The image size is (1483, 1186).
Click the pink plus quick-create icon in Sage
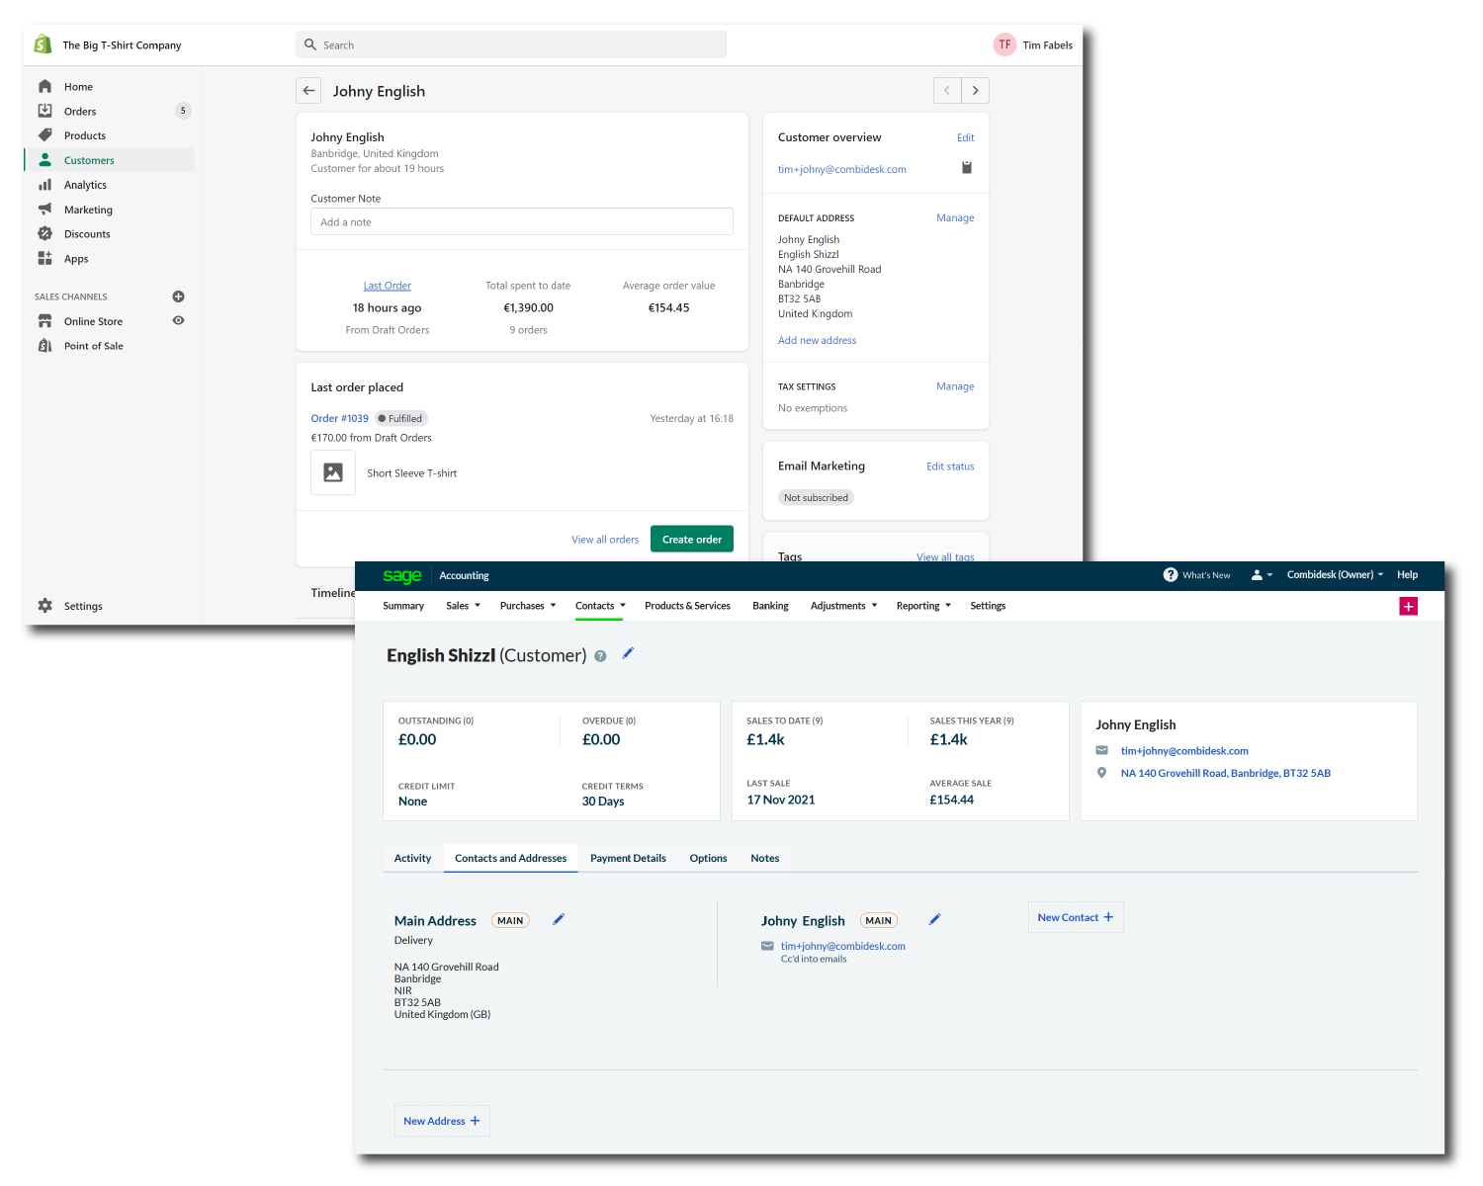[x=1408, y=606]
